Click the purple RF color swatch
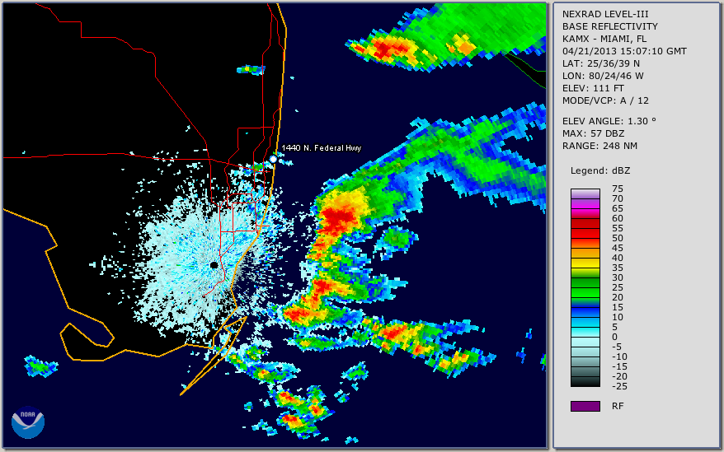The image size is (724, 452). click(585, 406)
